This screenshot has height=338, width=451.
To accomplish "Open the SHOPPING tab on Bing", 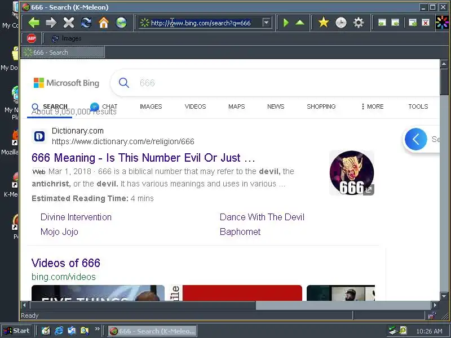I will pos(321,106).
